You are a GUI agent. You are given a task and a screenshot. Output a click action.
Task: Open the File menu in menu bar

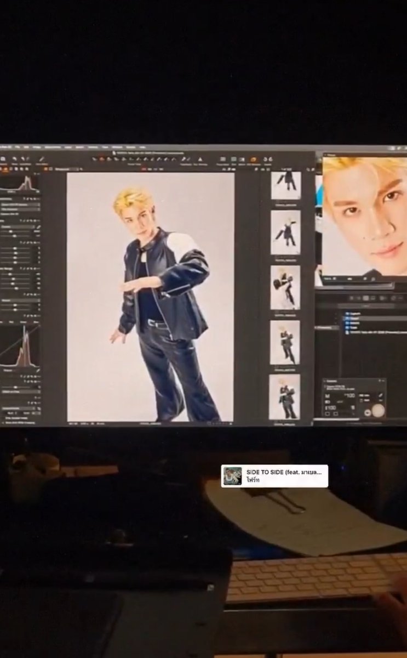click(x=18, y=148)
